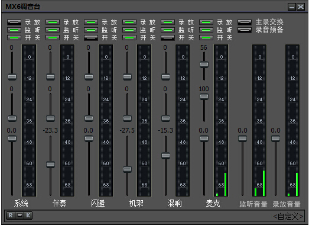Toggle 录放 for the 系统 channel
This screenshot has width=309, height=225.
14,22
